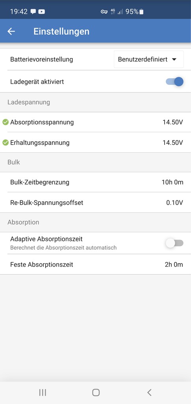Tap the VPN key icon in status bar

(104, 11)
